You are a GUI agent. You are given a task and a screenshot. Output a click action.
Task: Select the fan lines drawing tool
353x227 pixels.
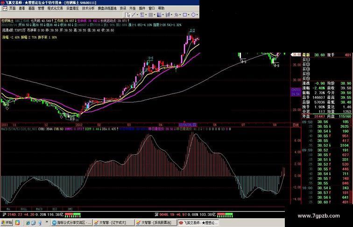tap(159, 15)
